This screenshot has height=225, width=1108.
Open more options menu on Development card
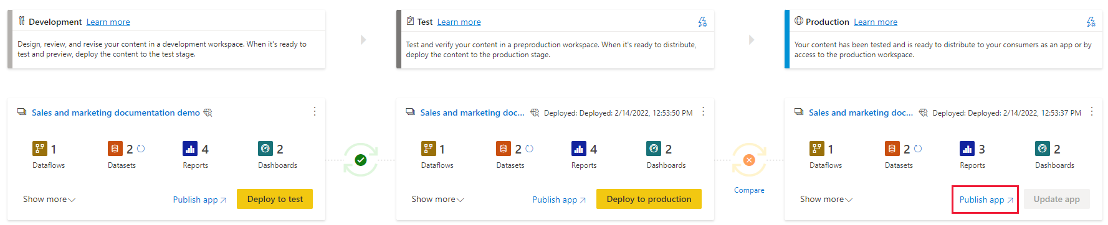315,111
